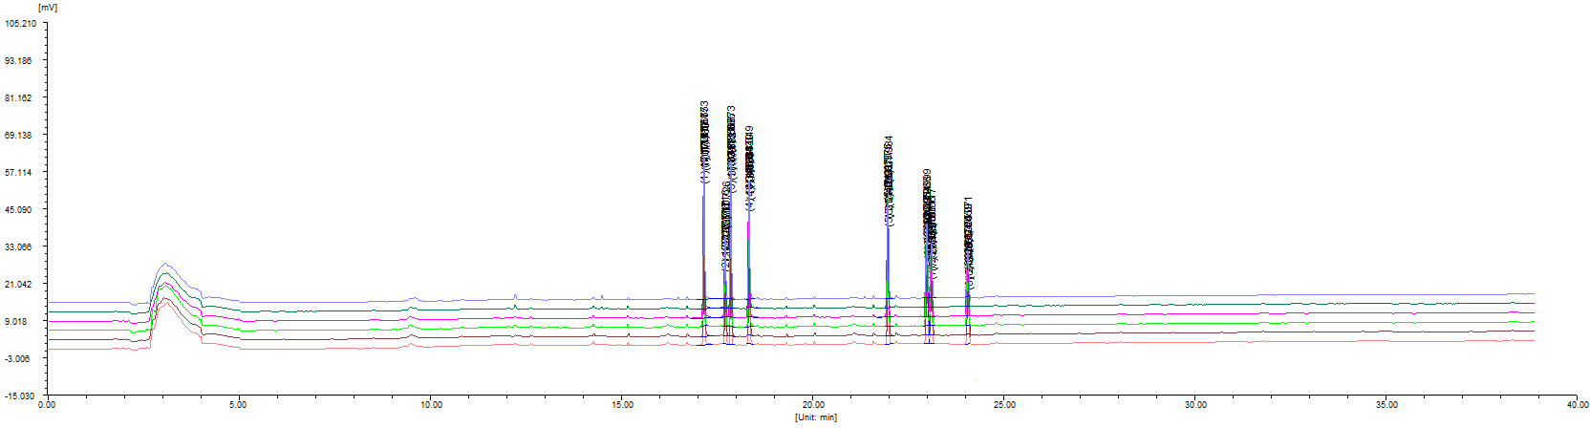Click the [Unit: min] X axis label
This screenshot has width=1590, height=428.
tap(815, 417)
